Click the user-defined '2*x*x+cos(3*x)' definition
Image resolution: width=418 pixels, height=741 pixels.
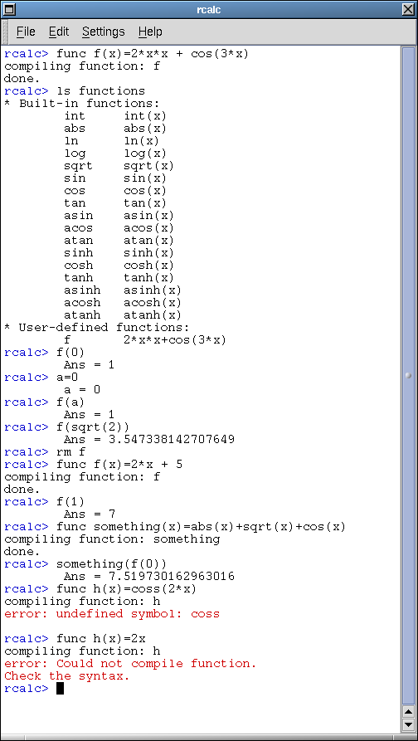click(x=175, y=339)
